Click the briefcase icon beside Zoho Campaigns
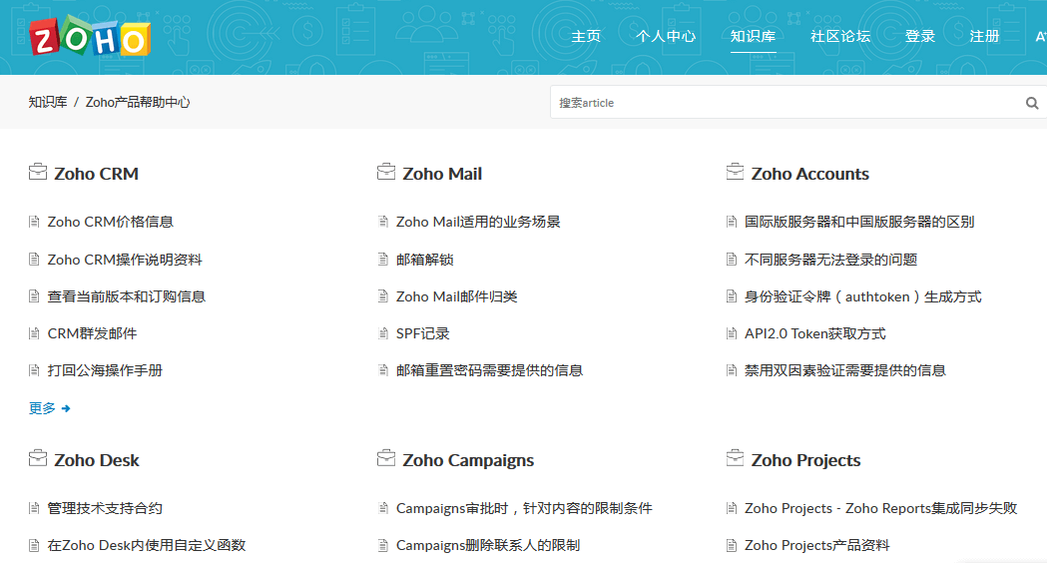The height and width of the screenshot is (563, 1047). tap(386, 459)
